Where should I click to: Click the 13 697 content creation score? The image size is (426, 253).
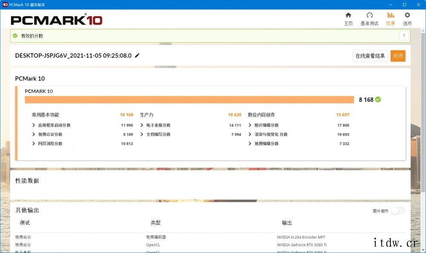pos(343,115)
